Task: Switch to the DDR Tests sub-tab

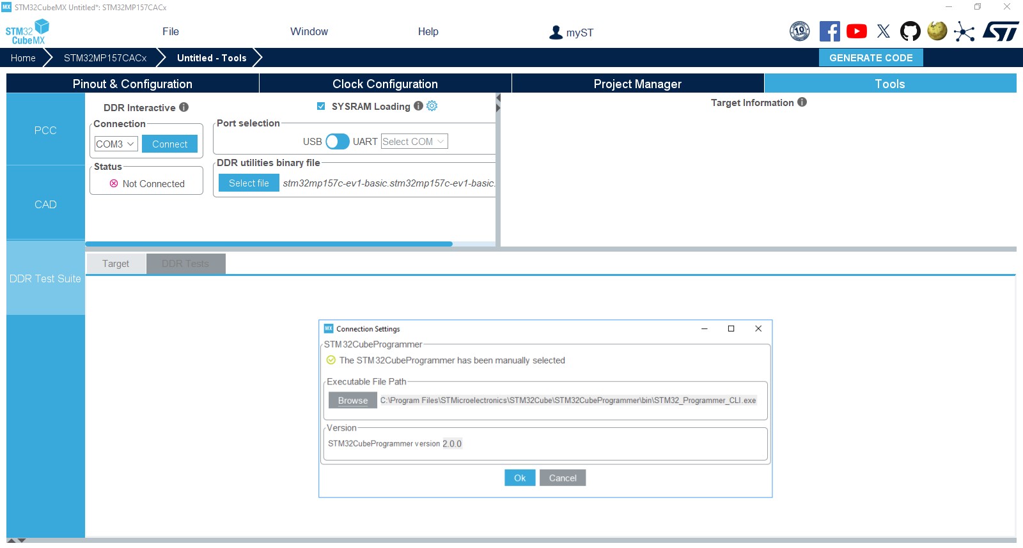Action: 185,264
